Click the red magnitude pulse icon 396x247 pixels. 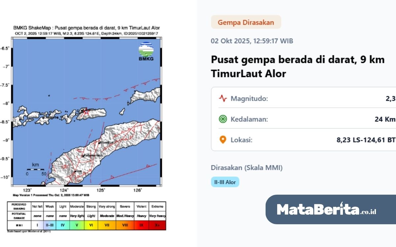click(223, 98)
